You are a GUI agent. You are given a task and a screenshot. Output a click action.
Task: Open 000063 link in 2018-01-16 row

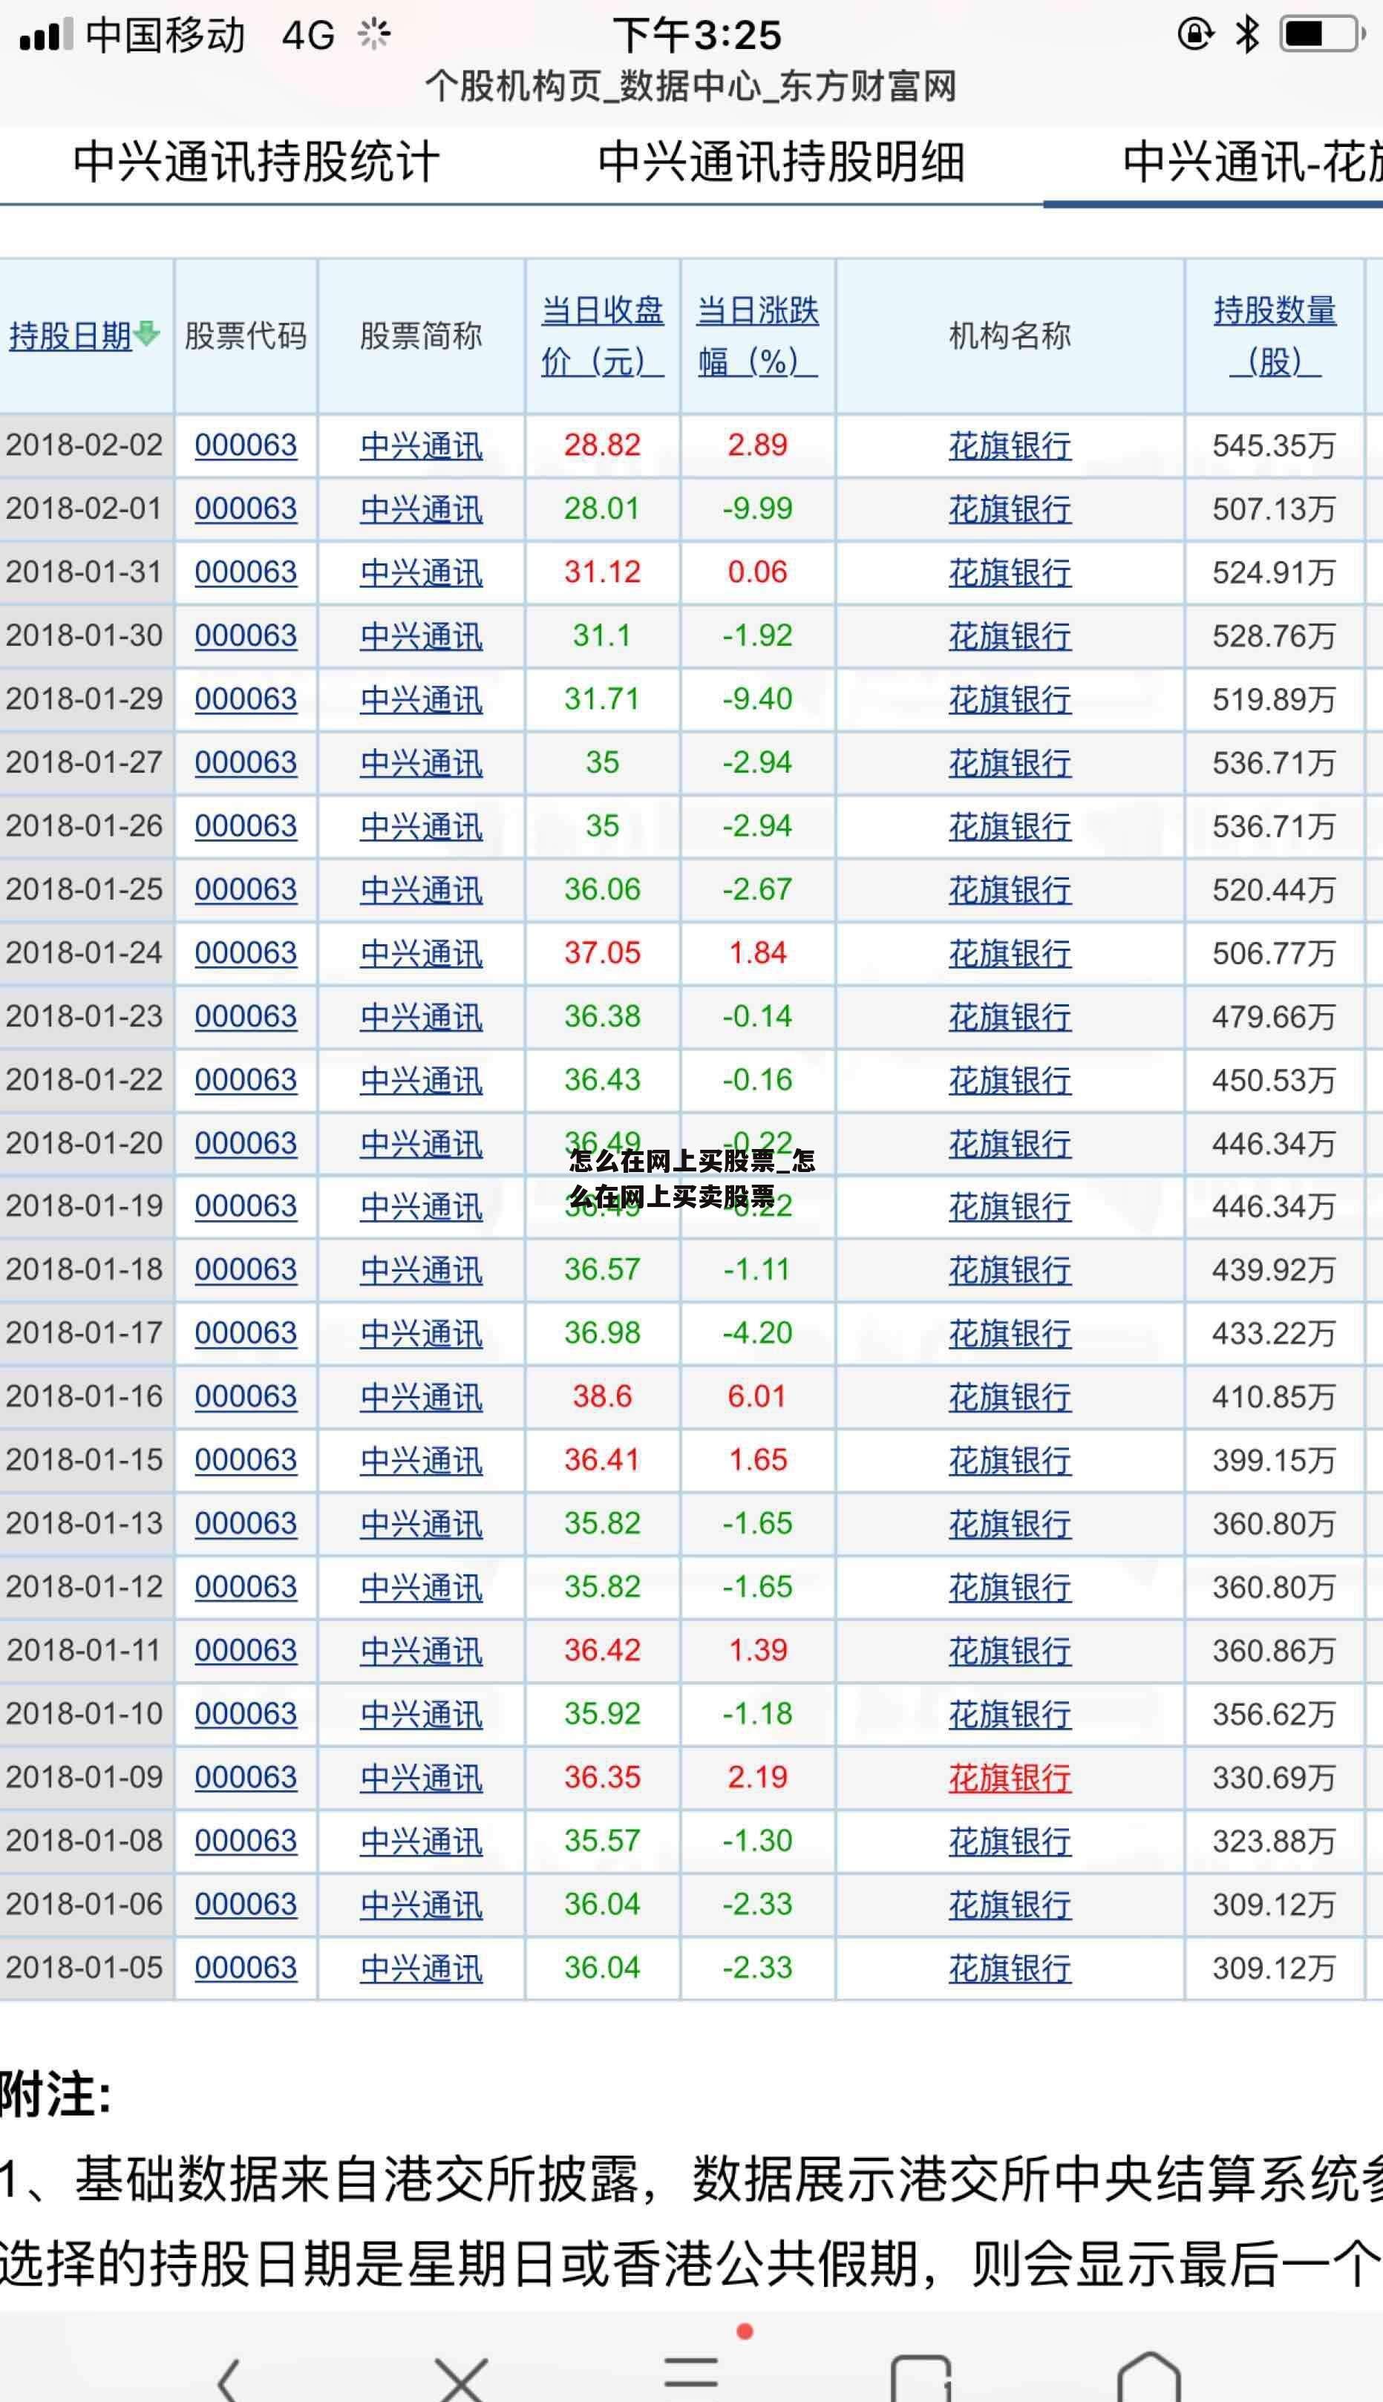click(246, 1397)
